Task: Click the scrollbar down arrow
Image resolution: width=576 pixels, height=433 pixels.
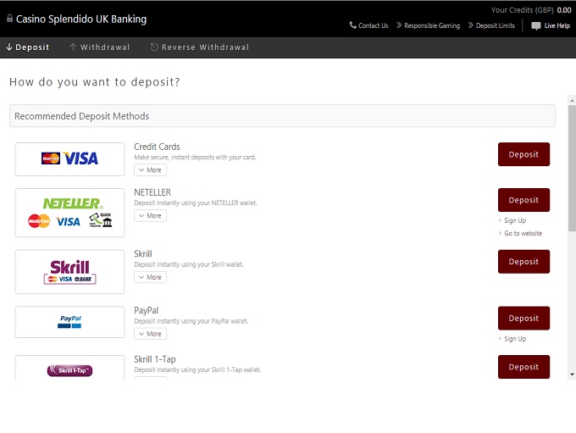Action: 572,374
